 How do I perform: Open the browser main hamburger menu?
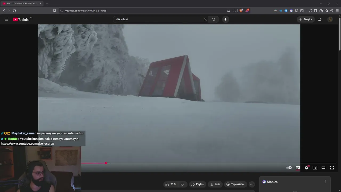[x=337, y=11]
